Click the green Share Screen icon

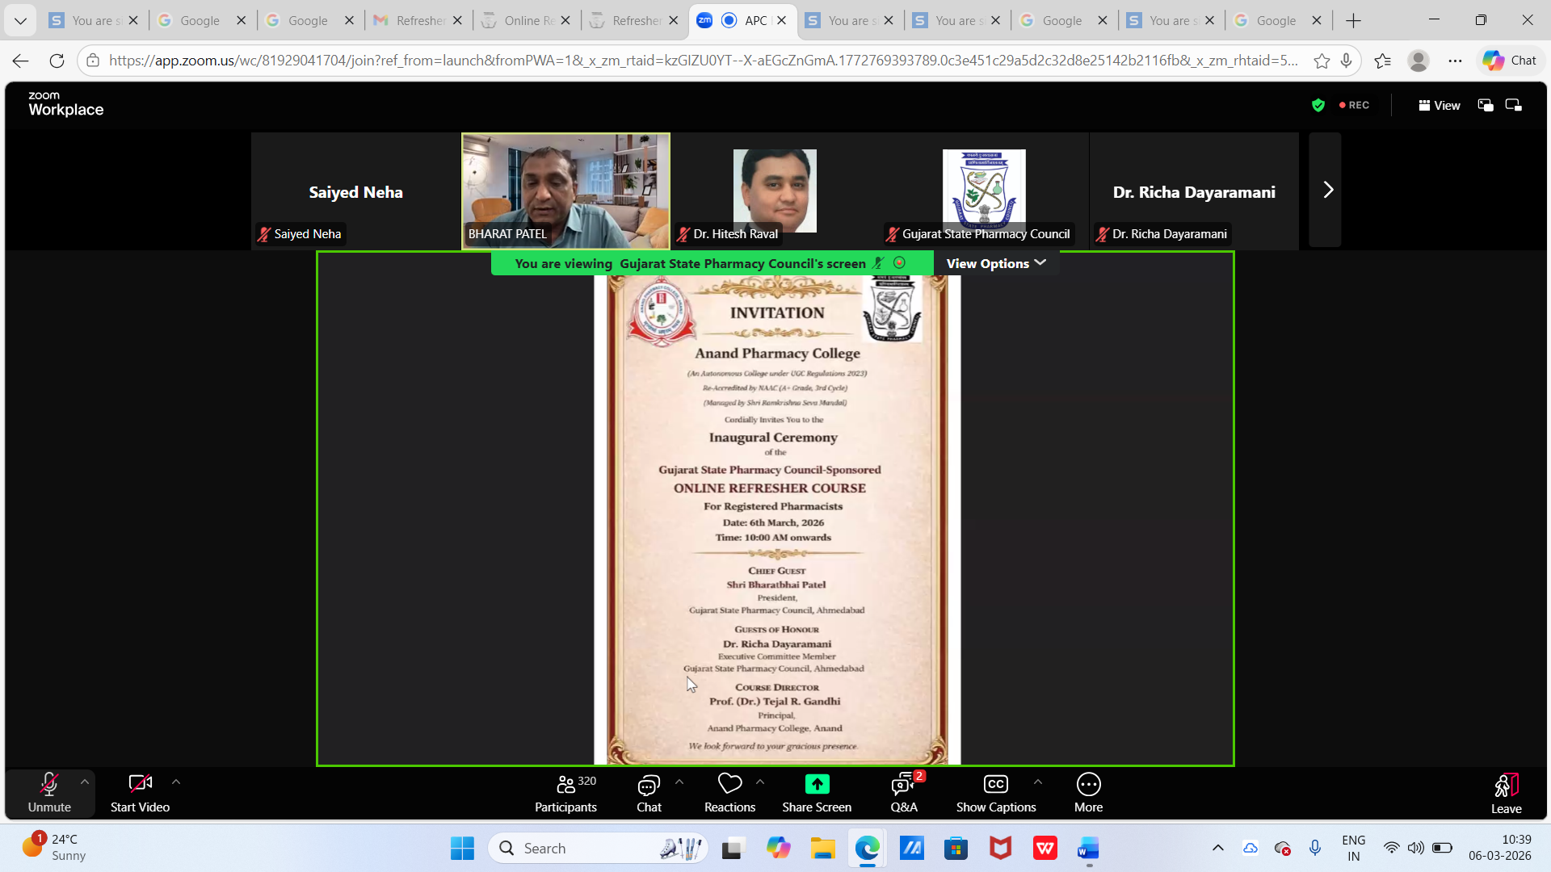(x=817, y=784)
